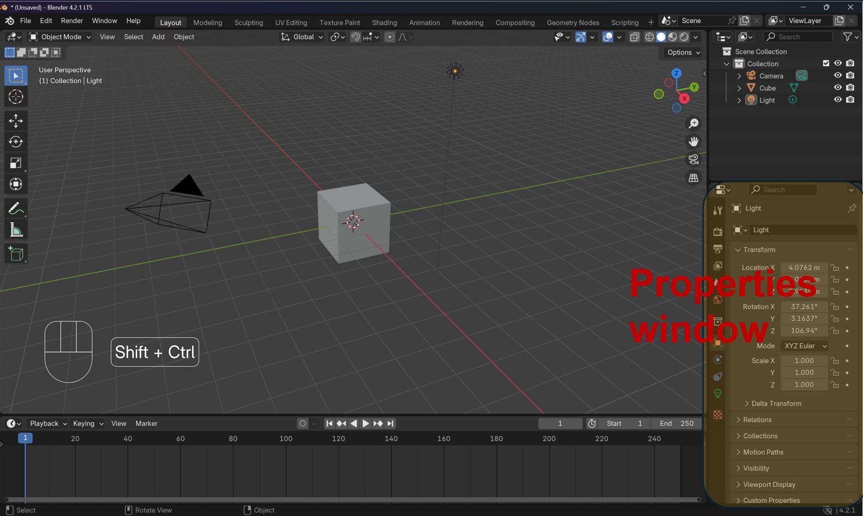Open the Tool properties tab
Viewport: 863px width, 516px height.
click(x=718, y=211)
